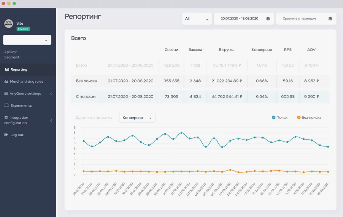343x217 pixels.
Task: Click the Сессии column header
Action: tap(171, 50)
